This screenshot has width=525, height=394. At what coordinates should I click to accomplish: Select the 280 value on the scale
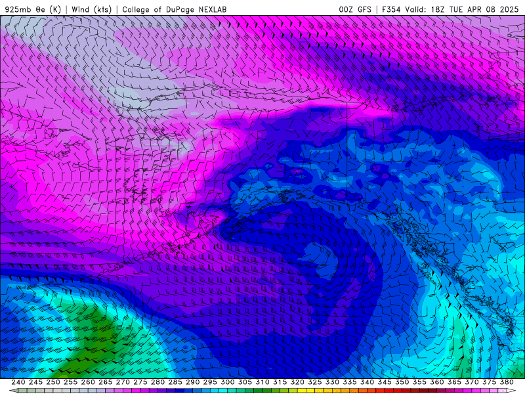coord(157,382)
